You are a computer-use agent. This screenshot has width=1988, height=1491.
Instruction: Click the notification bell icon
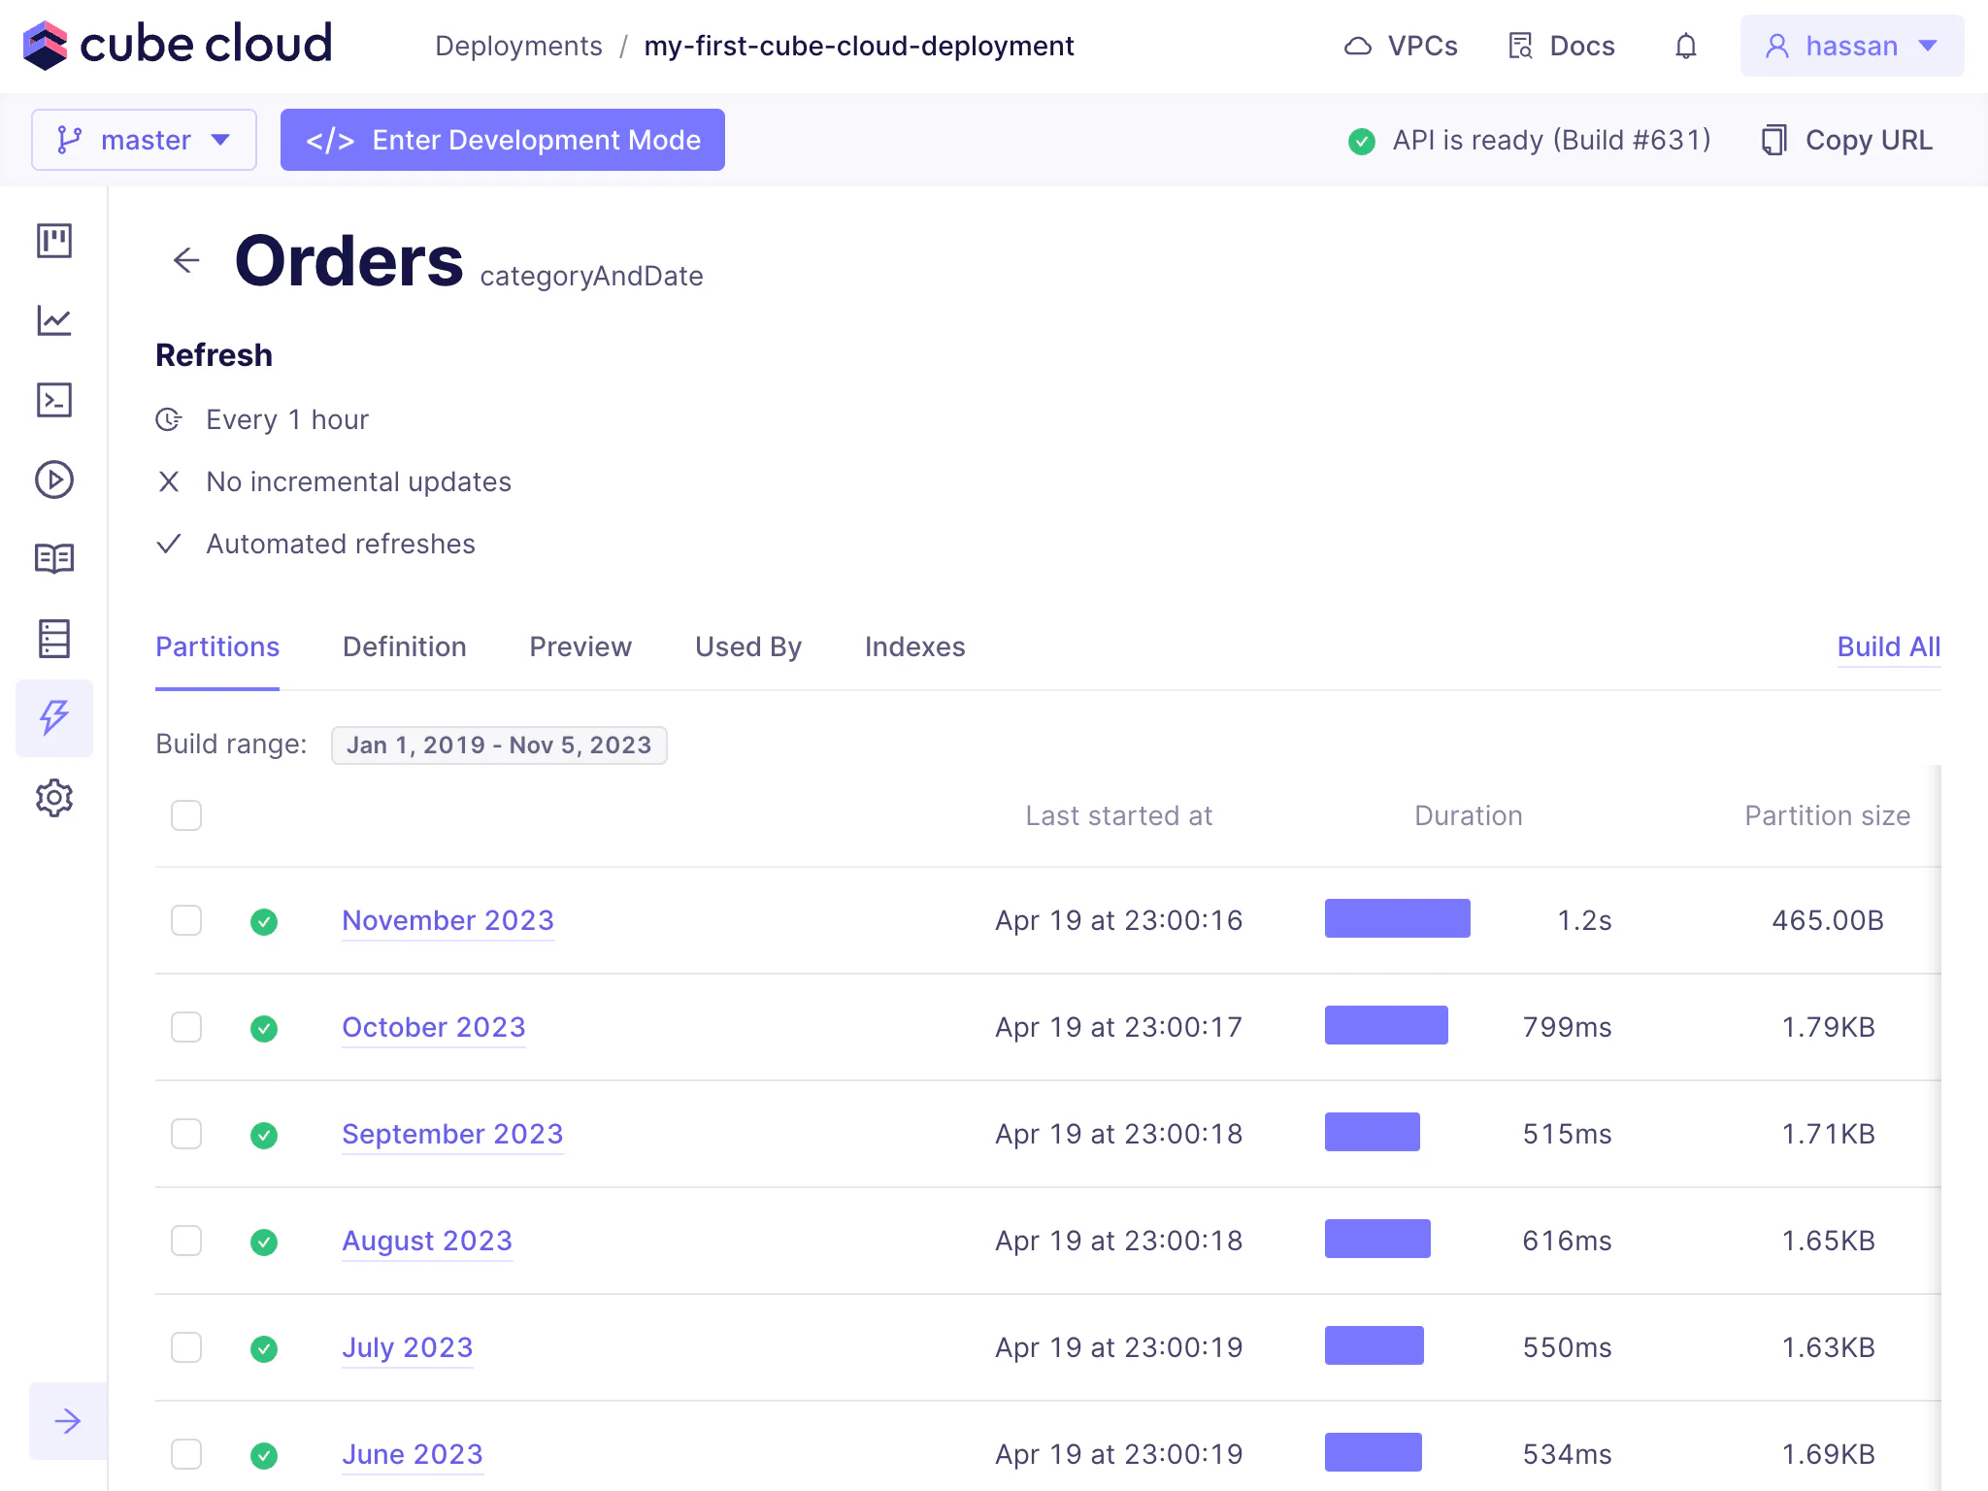(1686, 46)
